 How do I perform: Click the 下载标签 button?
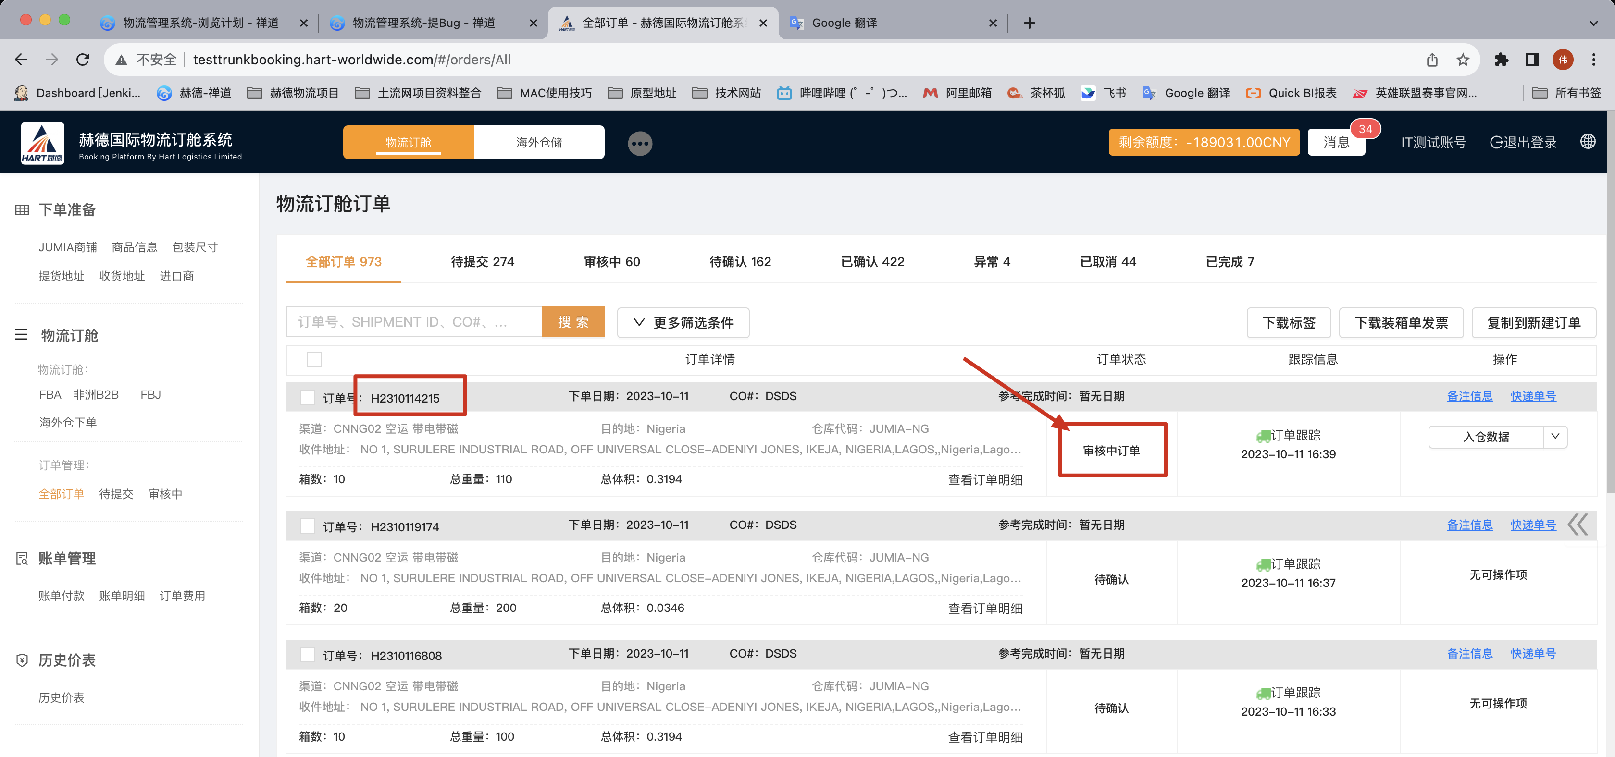coord(1288,323)
